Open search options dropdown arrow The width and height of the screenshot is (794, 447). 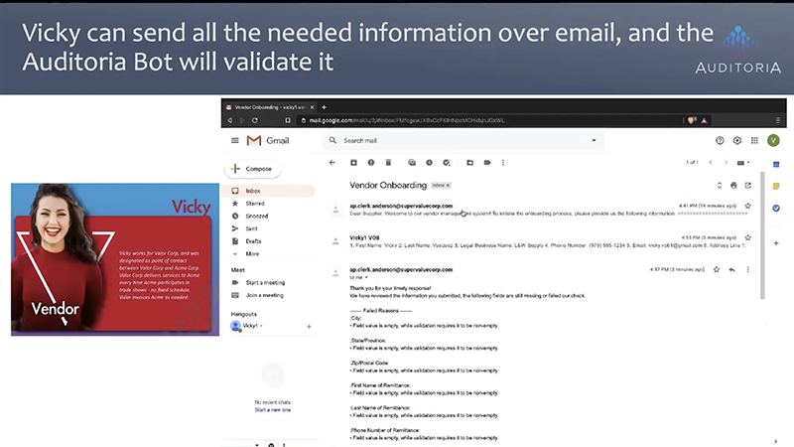[594, 140]
